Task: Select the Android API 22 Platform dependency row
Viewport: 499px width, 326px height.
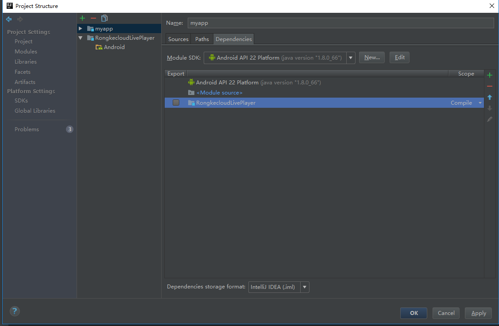Action: [324, 83]
